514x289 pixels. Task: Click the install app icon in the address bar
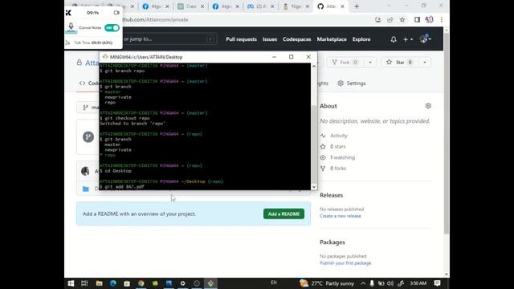pyautogui.click(x=378, y=19)
